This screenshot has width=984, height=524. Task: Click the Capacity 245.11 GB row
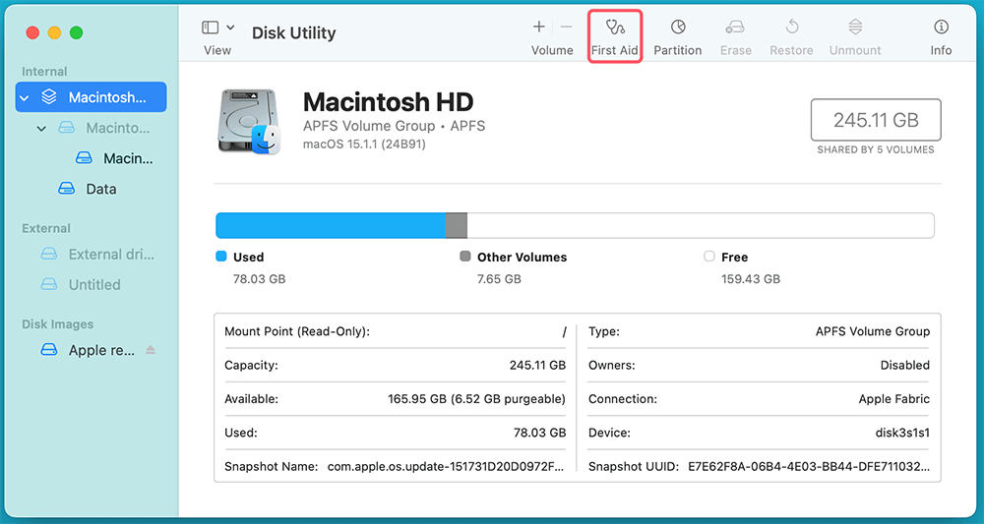coord(395,366)
